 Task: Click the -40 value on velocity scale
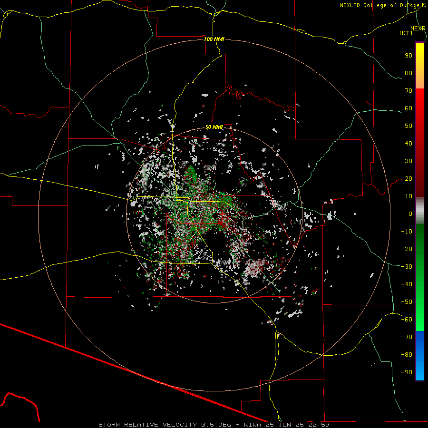point(407,284)
